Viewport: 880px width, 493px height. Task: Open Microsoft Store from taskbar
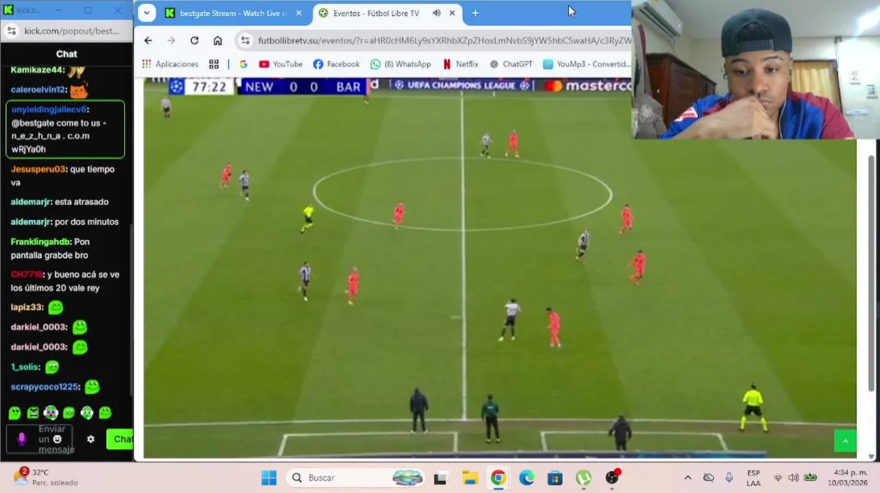[555, 478]
